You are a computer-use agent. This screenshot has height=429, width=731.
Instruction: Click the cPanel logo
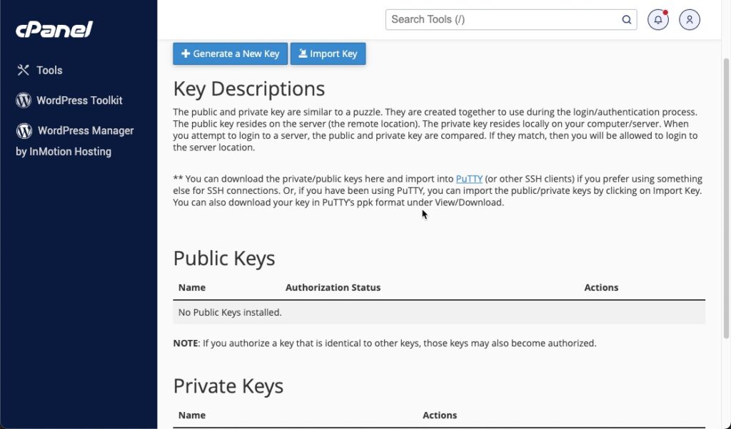pyautogui.click(x=54, y=30)
